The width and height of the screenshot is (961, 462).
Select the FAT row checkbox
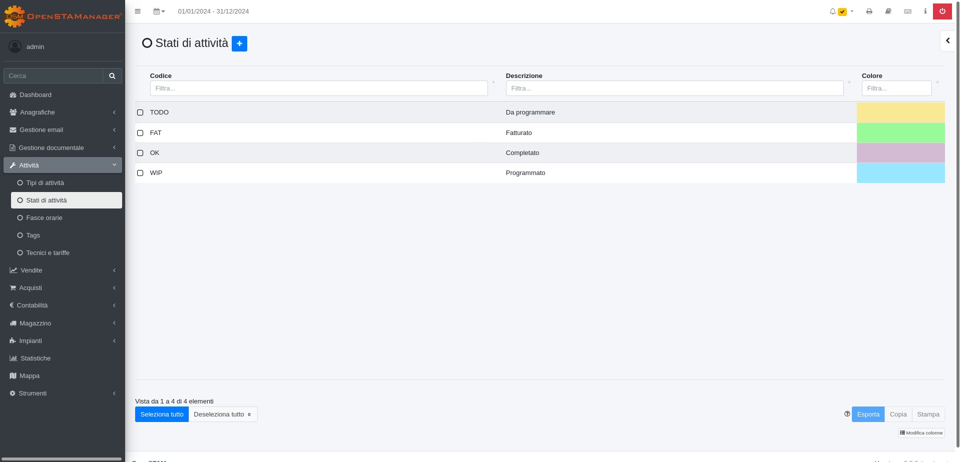click(x=140, y=133)
